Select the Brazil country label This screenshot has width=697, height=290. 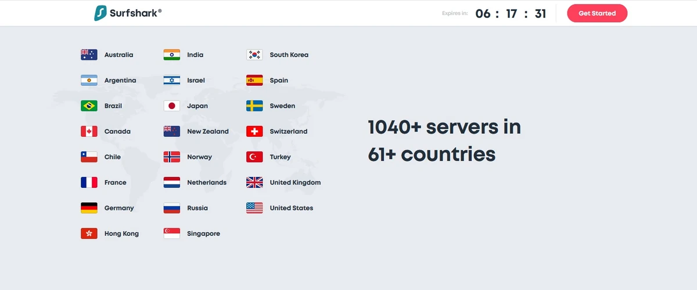point(113,106)
